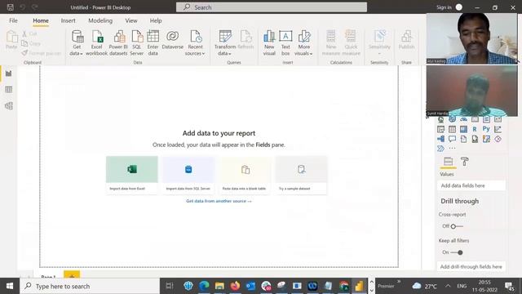The image size is (522, 294).
Task: Select the Table visual icon
Action: tap(452, 129)
